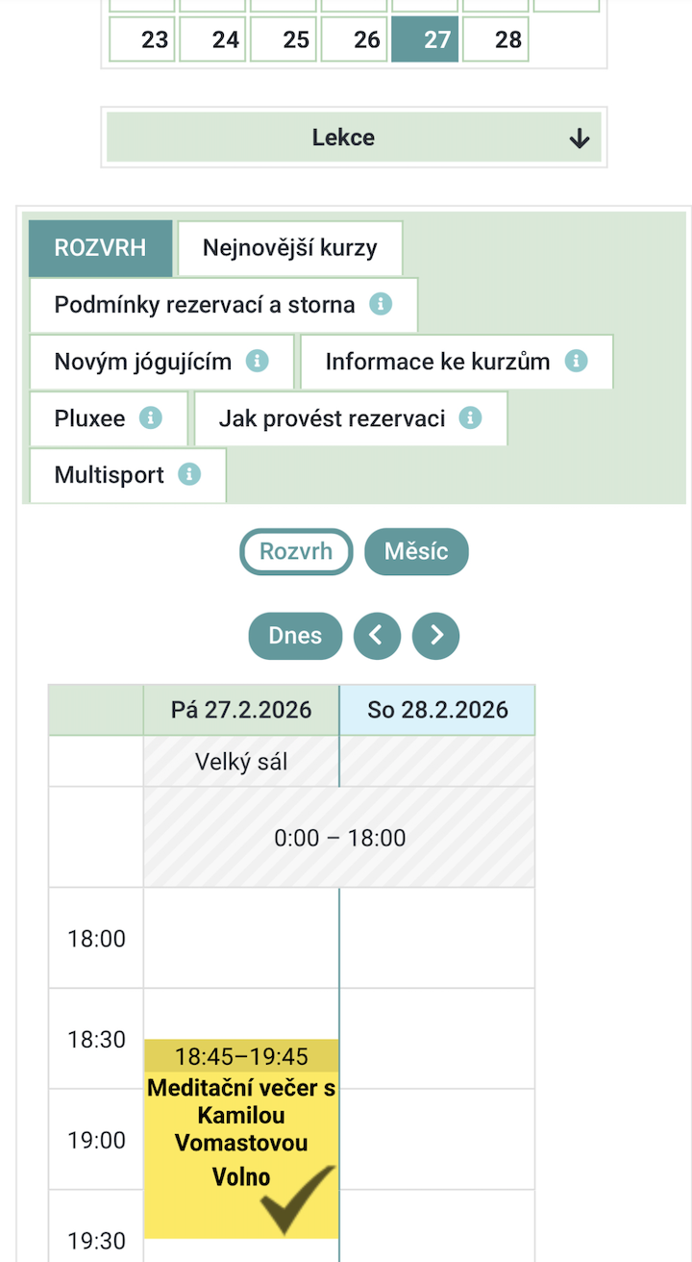Select day 28 in the calendar
This screenshot has width=692, height=1262.
(x=496, y=39)
